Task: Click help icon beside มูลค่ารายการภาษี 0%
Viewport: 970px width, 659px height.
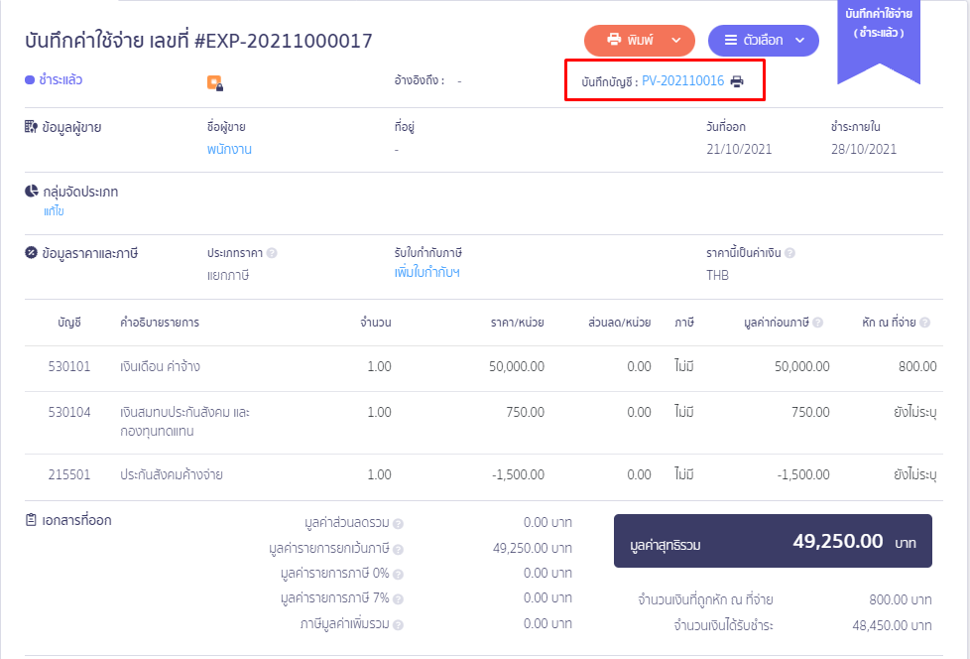Action: pos(398,575)
